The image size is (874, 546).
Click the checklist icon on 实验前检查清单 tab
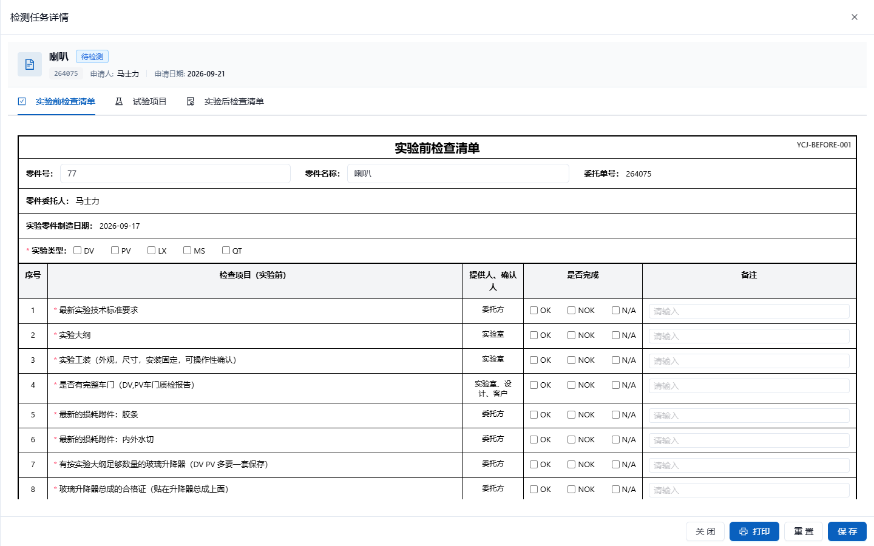22,101
